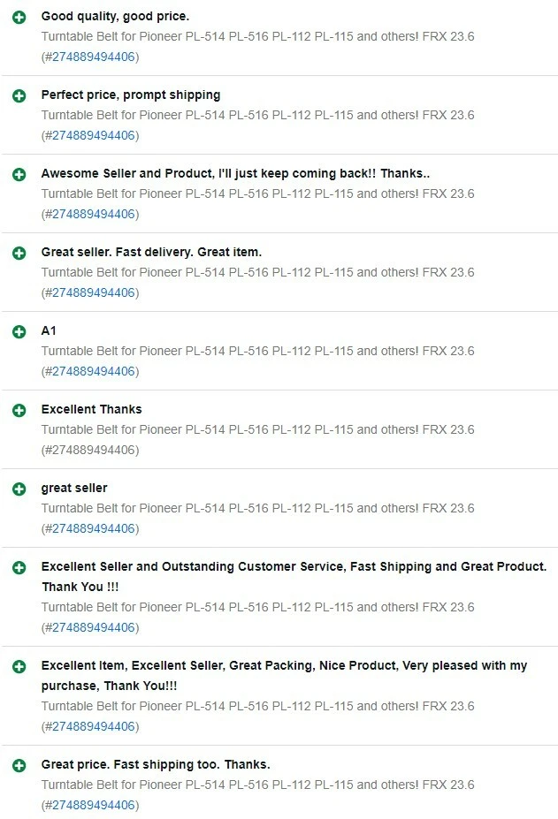Click the 'Great seller. Fast delivery. Great item.' comment
The width and height of the screenshot is (558, 819).
pyautogui.click(x=151, y=253)
